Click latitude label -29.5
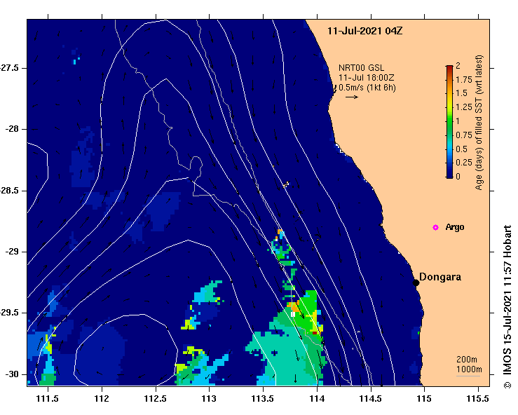The width and height of the screenshot is (518, 415). [9, 313]
